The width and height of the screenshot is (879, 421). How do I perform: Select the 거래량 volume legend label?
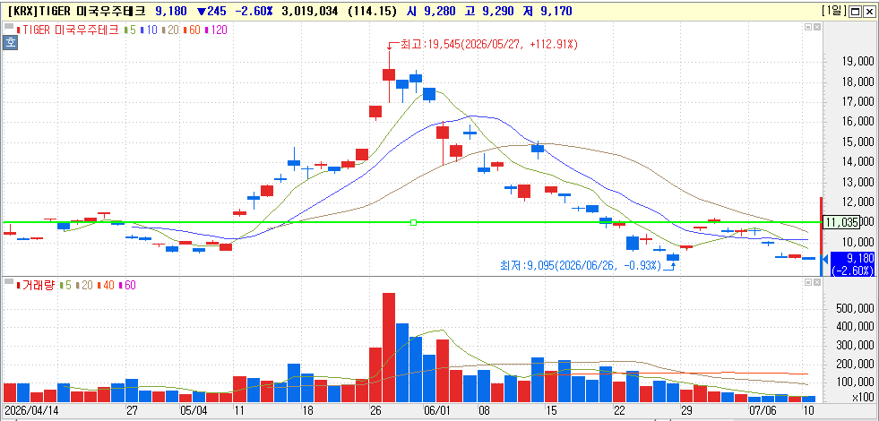(37, 285)
